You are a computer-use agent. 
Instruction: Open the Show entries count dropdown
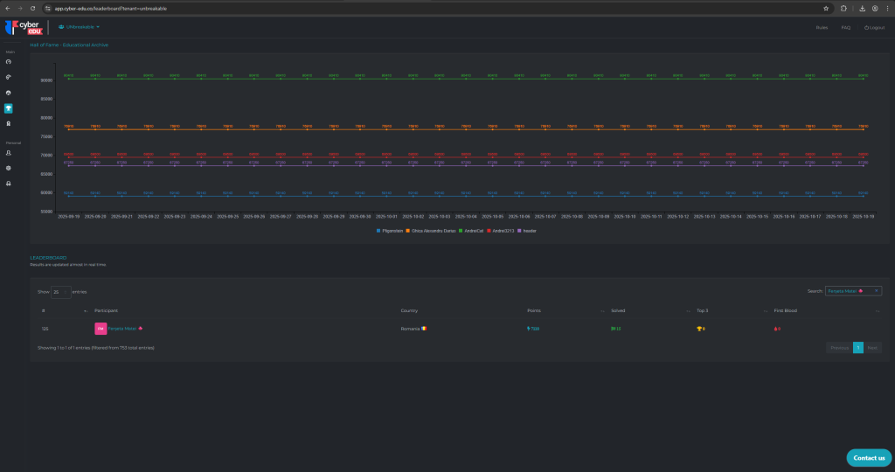pyautogui.click(x=61, y=291)
